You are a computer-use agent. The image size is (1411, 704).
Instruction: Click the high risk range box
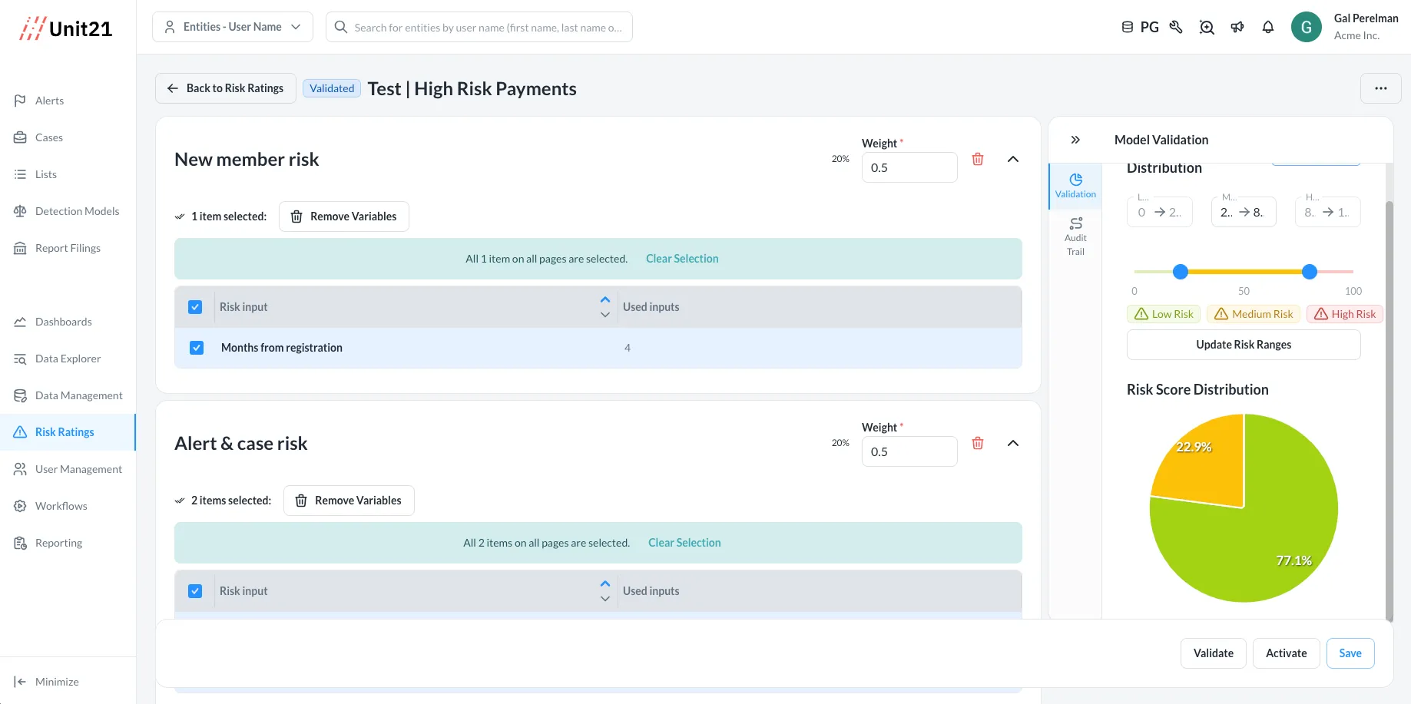(x=1328, y=212)
